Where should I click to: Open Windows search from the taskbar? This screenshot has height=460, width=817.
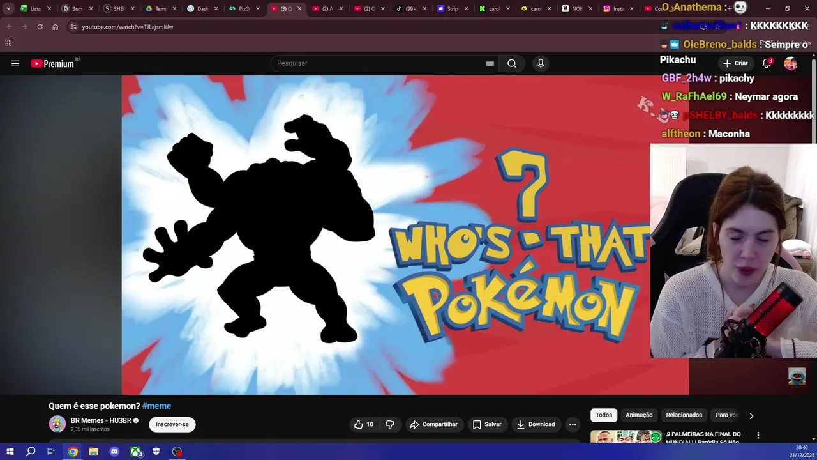click(31, 452)
